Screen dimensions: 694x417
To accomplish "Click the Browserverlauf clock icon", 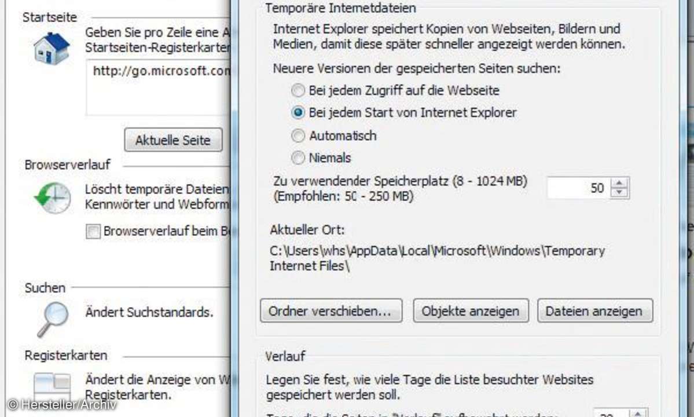I will (x=53, y=199).
